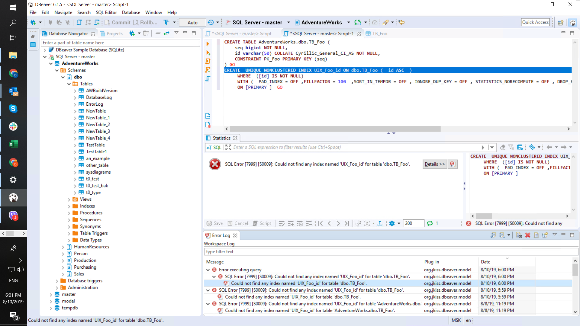Open the SQL Terminal icon in Statistics panel
This screenshot has height=326, width=580.
point(214,147)
